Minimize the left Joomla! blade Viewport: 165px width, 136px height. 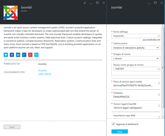tap(91, 3)
